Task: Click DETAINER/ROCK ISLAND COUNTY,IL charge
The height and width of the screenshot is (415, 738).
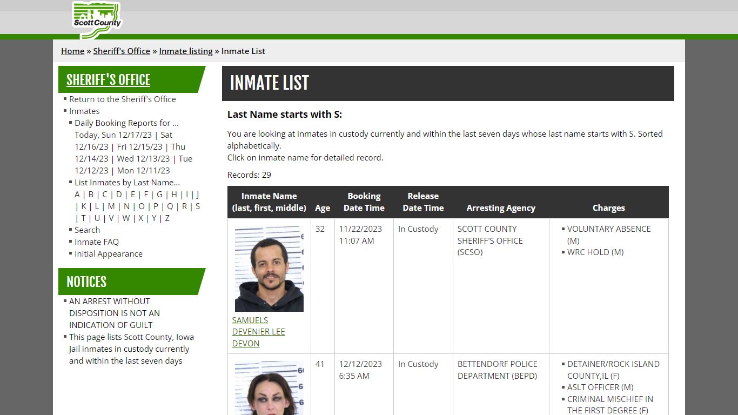Action: coord(613,370)
